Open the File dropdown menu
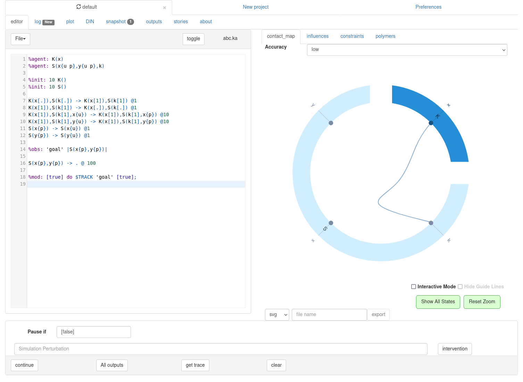 [20, 39]
